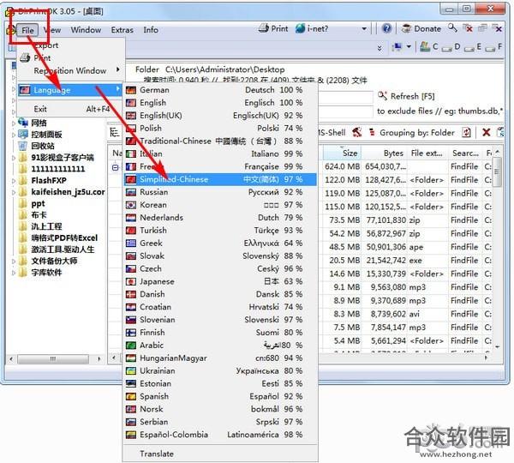Open the Window menu
Viewport: 514px width, 463px height.
tap(86, 30)
